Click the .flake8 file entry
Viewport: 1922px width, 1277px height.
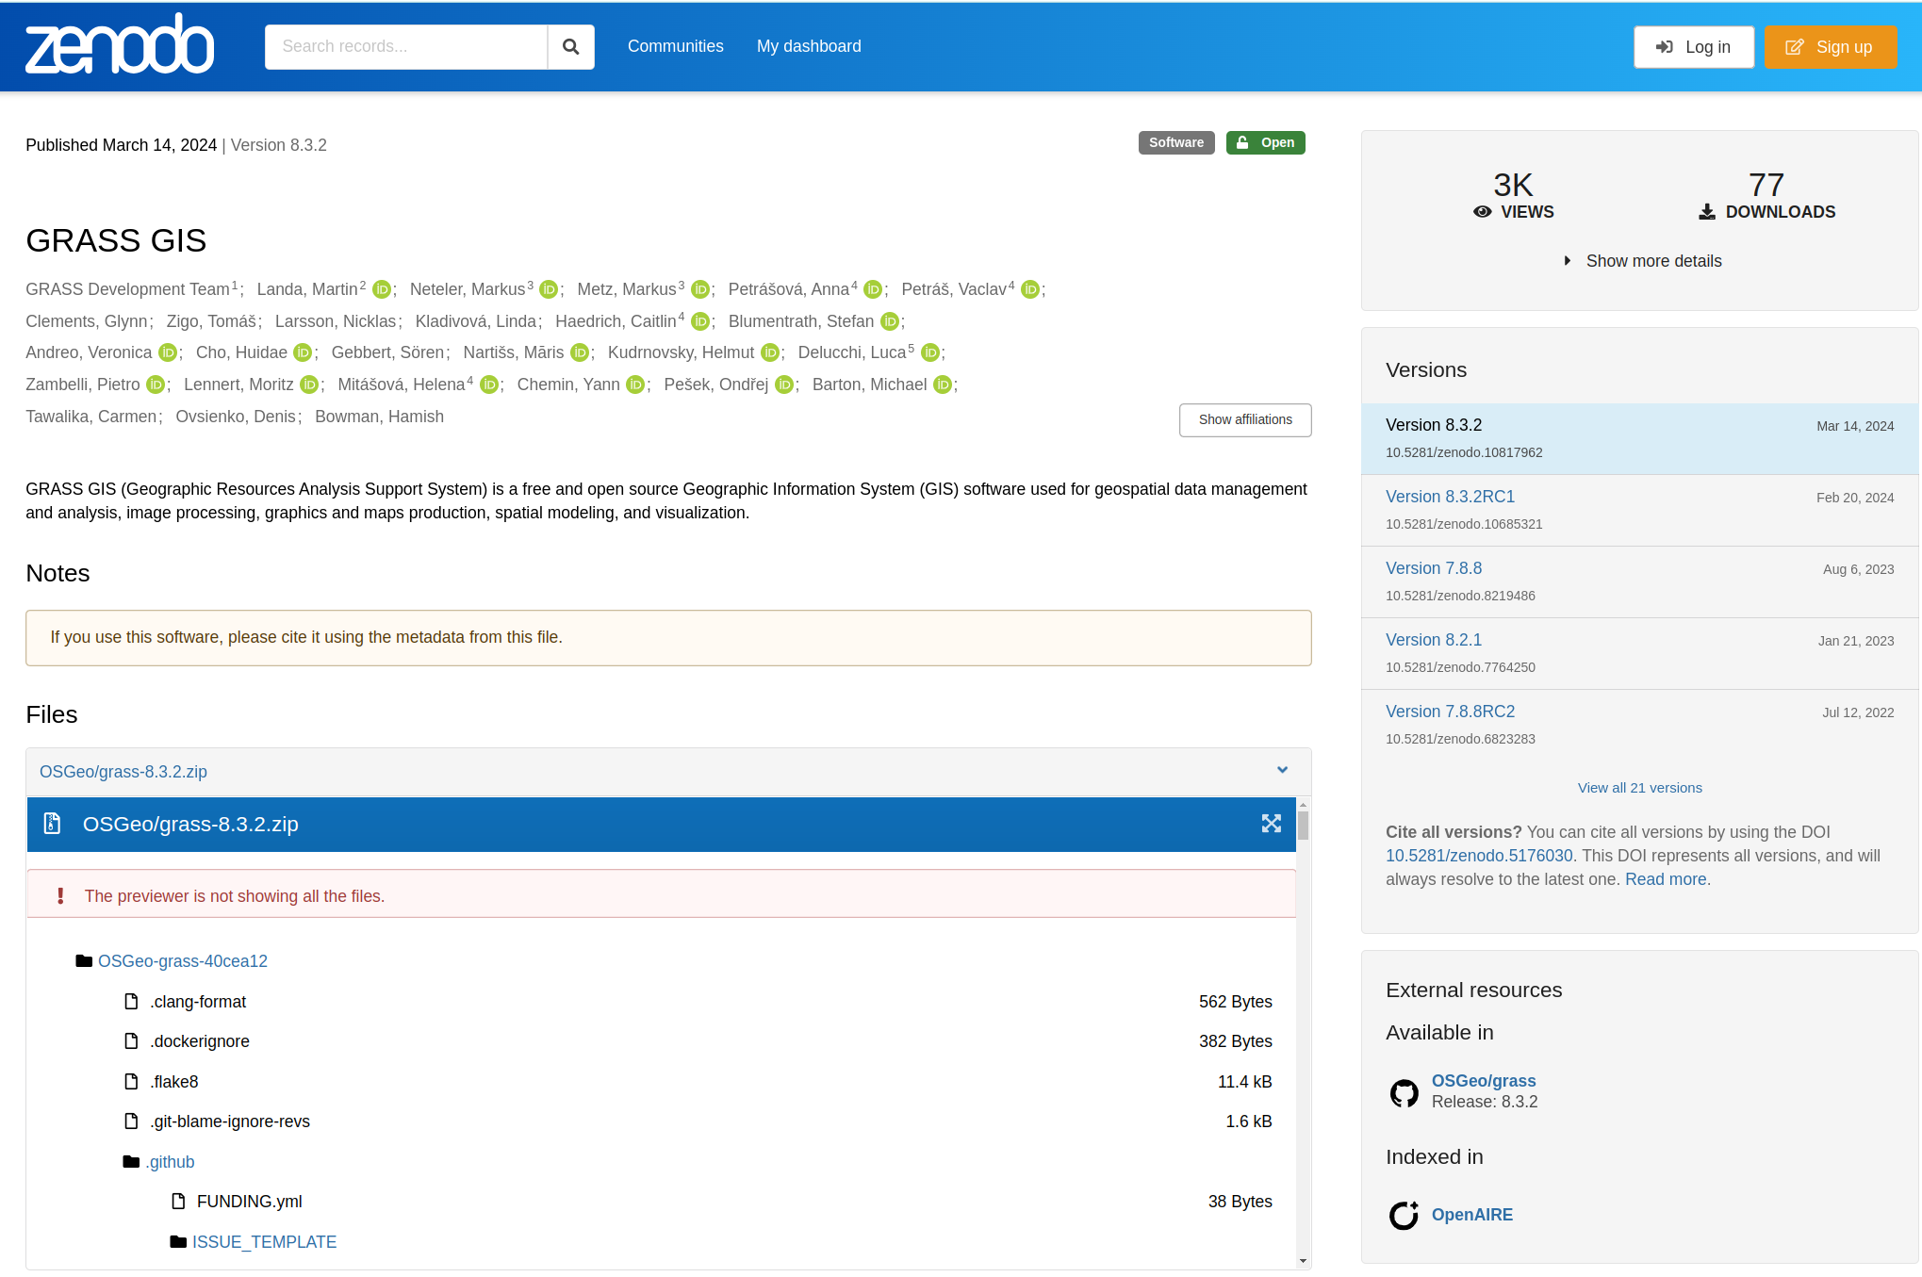pos(174,1082)
